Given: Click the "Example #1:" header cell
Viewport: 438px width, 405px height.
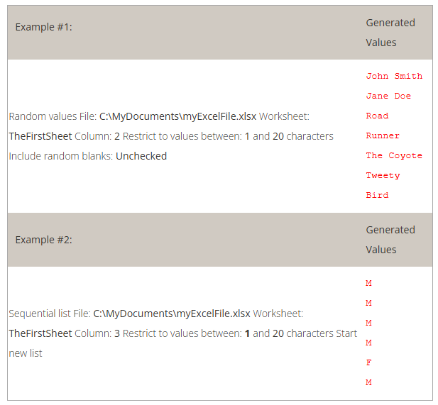Looking at the screenshot, I should [x=44, y=27].
